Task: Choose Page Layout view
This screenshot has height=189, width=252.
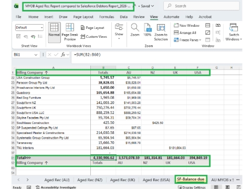Action: [92, 28]
